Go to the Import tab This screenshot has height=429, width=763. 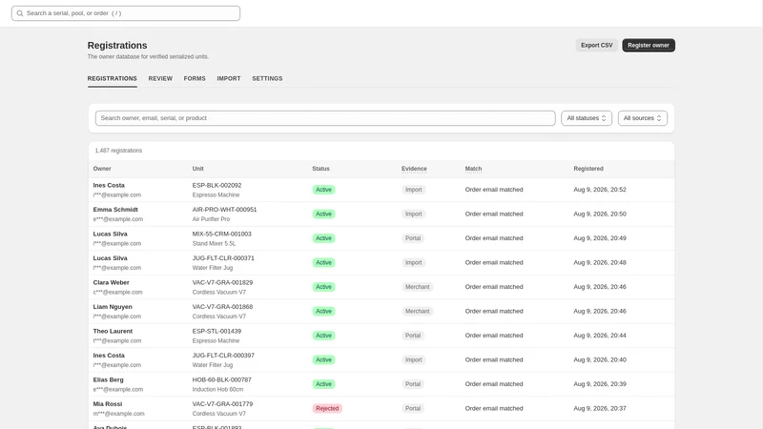(x=229, y=78)
